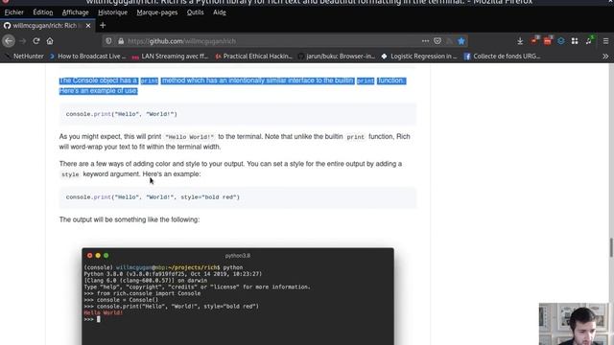The width and height of the screenshot is (614, 345).
Task: Open tracking protection shield in address bar
Action: click(x=108, y=41)
